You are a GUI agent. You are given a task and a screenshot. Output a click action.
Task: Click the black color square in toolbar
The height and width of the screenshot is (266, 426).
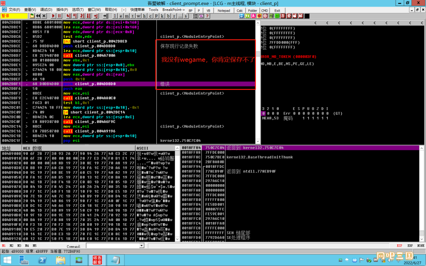tap(307, 16)
